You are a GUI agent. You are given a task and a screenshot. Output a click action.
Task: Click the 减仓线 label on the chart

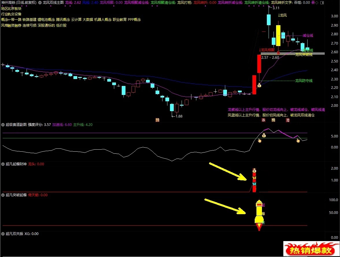click(x=308, y=35)
